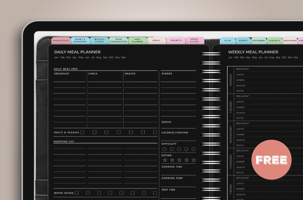Open the Projects tab
303x200 pixels.
[x=176, y=41]
